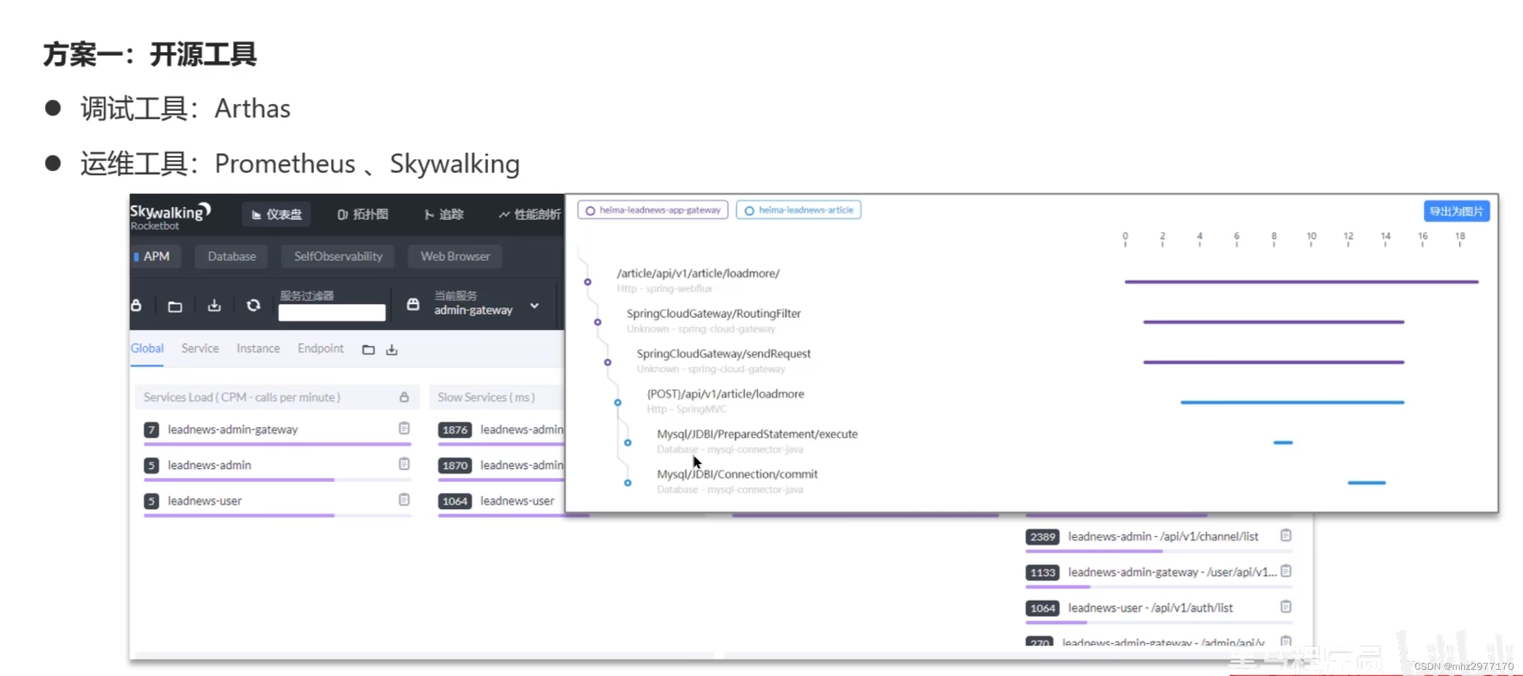Select /article/api/v1/article/loadmore/ span

698,273
